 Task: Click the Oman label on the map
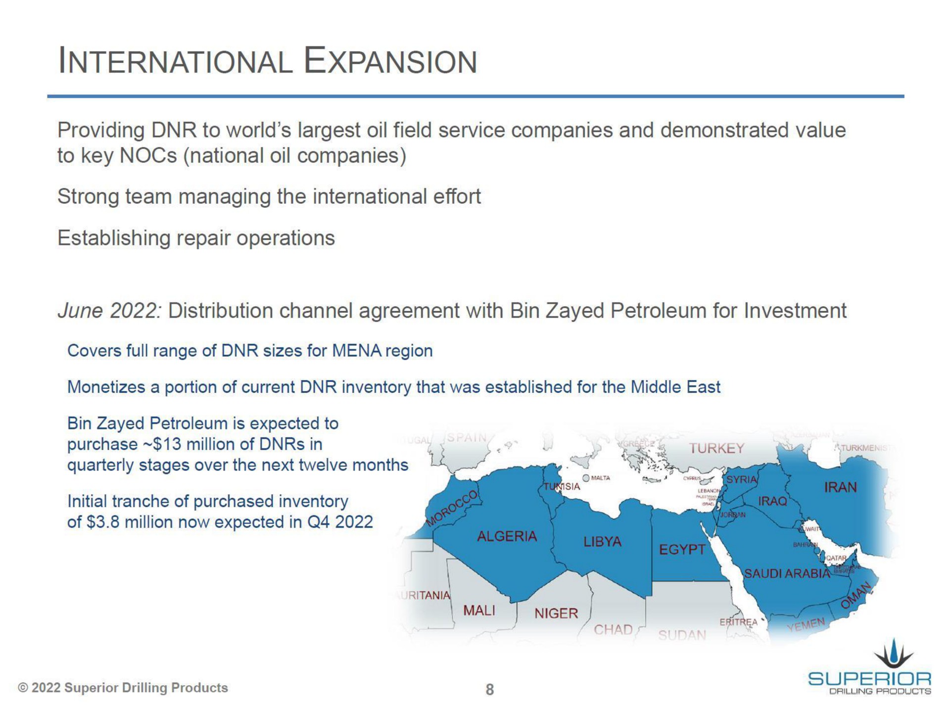pos(856,595)
